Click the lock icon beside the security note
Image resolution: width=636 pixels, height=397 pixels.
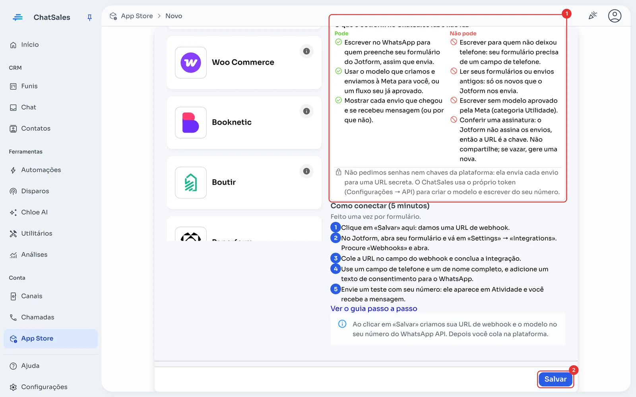pos(338,172)
